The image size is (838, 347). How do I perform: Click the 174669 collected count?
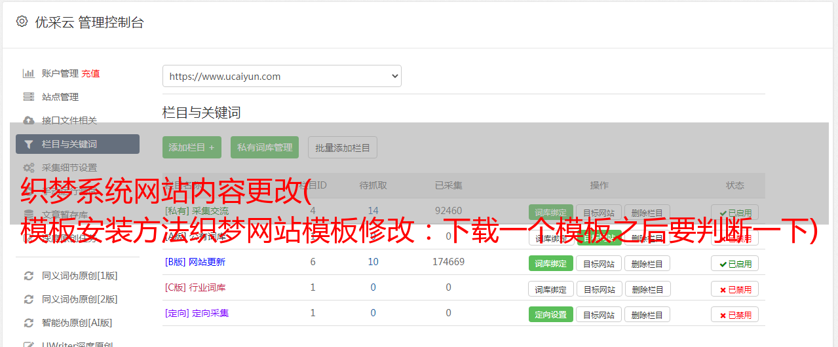click(449, 262)
